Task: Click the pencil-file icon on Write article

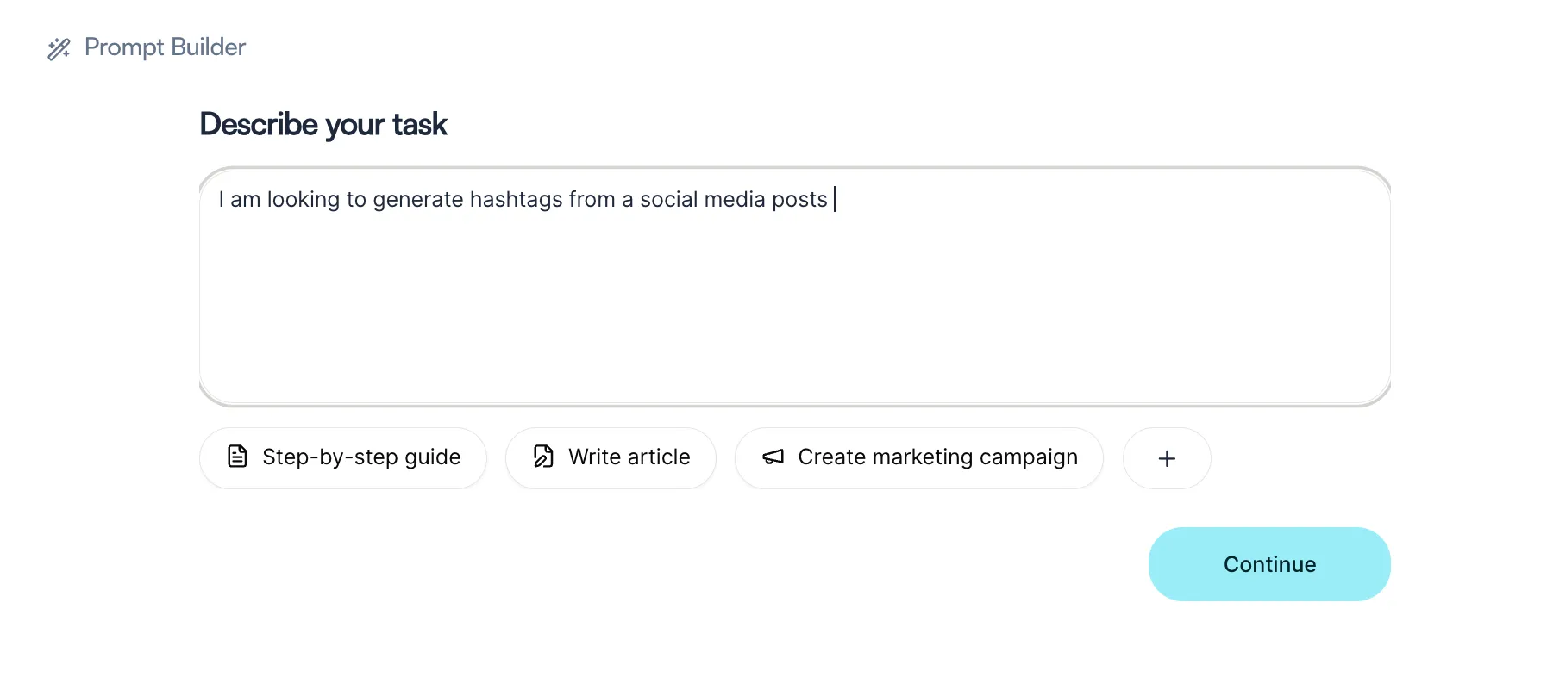Action: (x=543, y=457)
